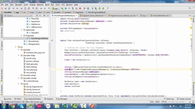Viewport: 195px width, 109px height.
Task: Open the AVD Manager icon
Action: [x=96, y=8]
